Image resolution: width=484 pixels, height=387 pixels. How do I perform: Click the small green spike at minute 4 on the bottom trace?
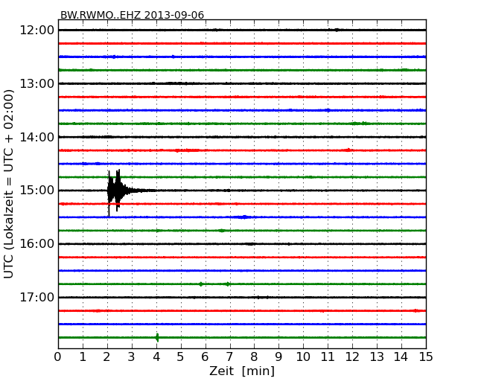157,337
